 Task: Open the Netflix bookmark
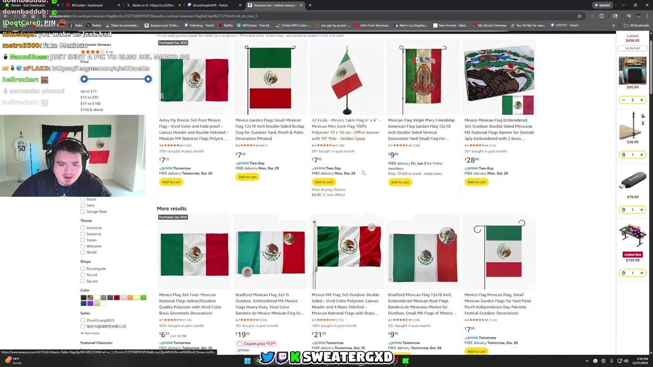pos(225,25)
